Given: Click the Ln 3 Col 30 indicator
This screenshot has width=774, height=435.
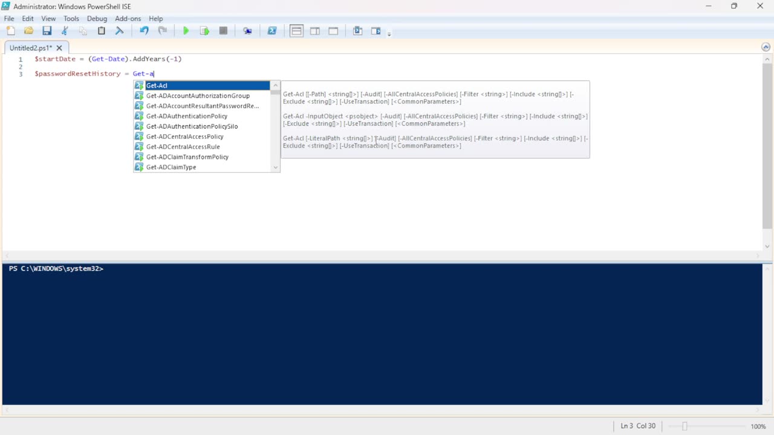Looking at the screenshot, I should [638, 426].
